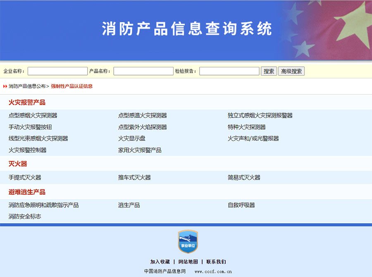Screen dimensions: 372x277
Task: Open 消防产品信息公布 breadcrumb link
Action: click(27, 86)
